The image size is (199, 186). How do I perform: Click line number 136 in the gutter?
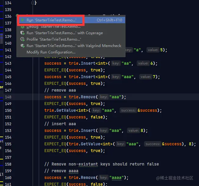8,16
